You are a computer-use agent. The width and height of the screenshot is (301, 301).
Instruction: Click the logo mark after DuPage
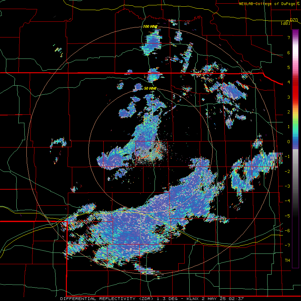pyautogui.click(x=299, y=3)
